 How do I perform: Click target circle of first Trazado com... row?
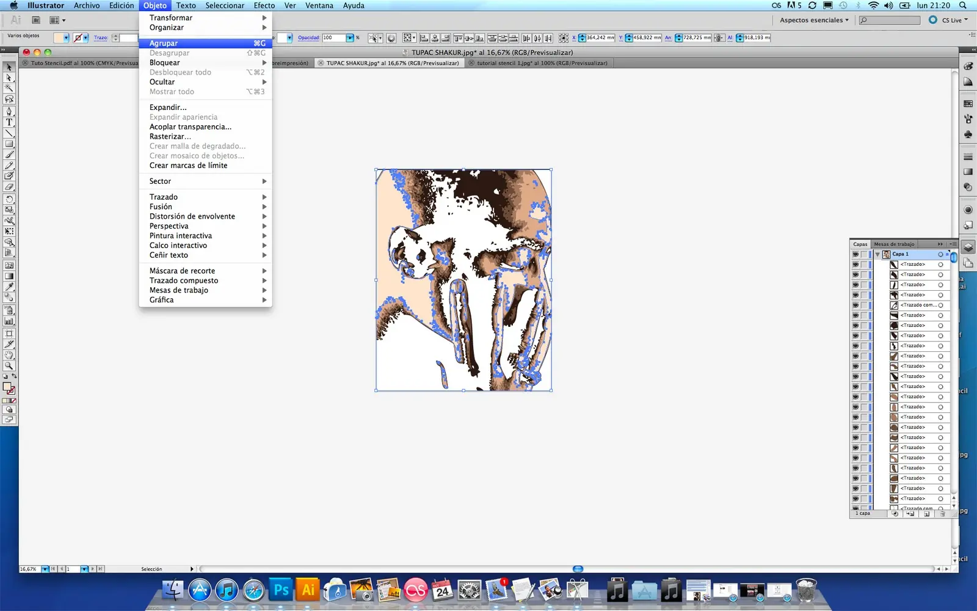(940, 305)
